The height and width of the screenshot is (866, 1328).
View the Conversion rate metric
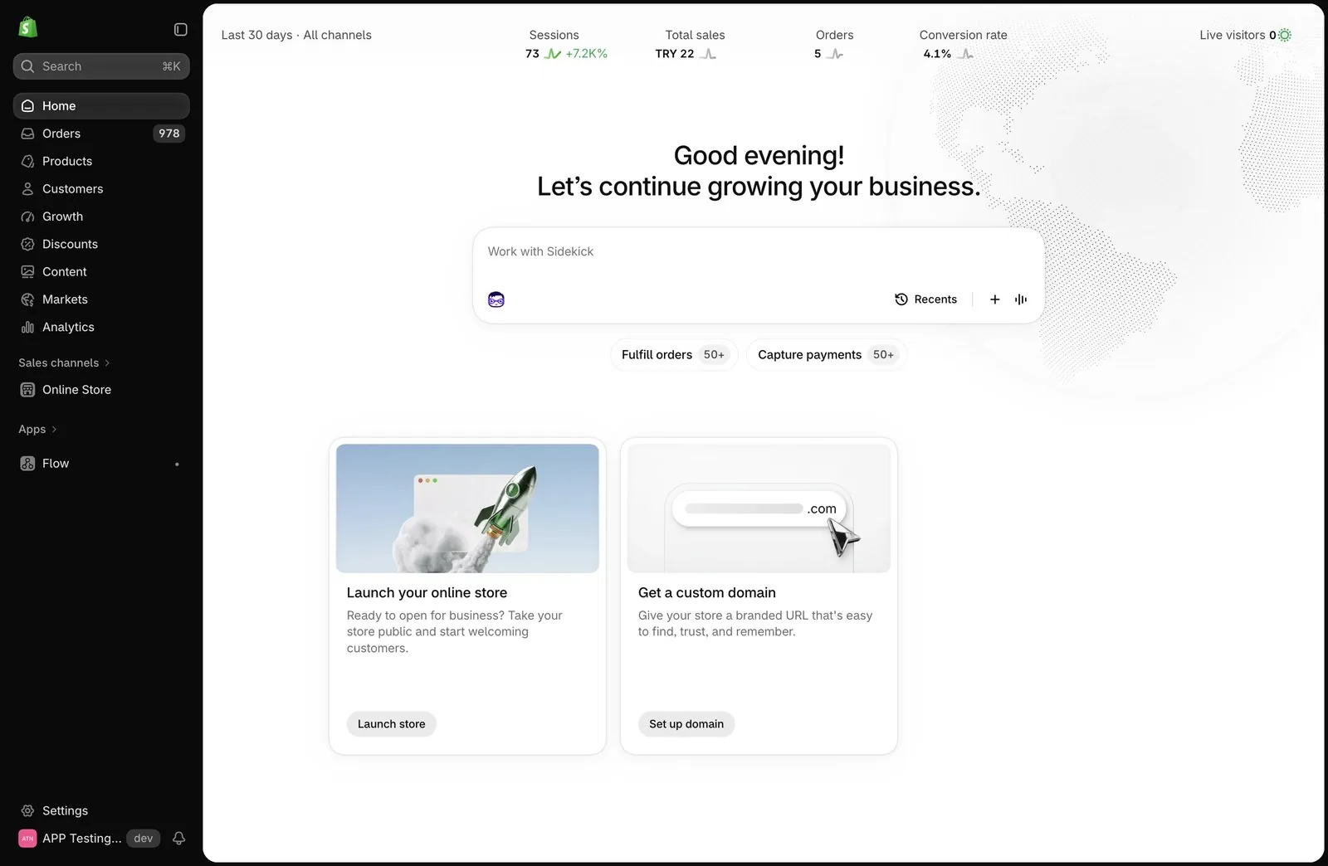(x=963, y=44)
